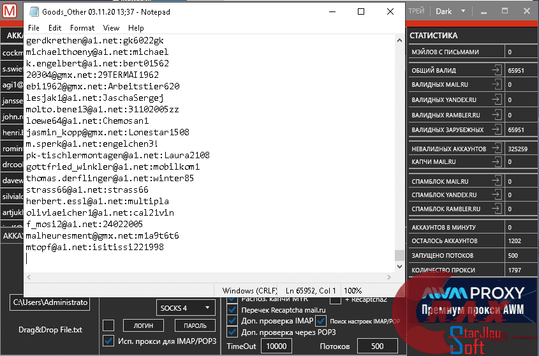Maximize the dark checker app window
This screenshot has height=356, width=539.
[x=505, y=11]
